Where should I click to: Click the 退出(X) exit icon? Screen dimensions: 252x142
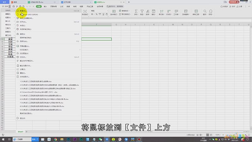point(18,118)
